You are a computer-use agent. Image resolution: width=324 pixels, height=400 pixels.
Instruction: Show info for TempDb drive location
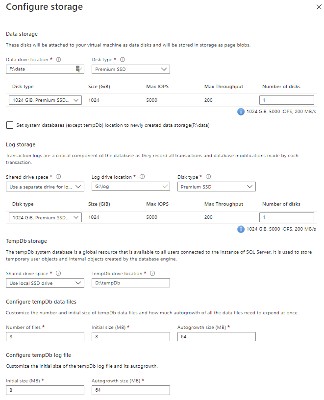coord(152,273)
